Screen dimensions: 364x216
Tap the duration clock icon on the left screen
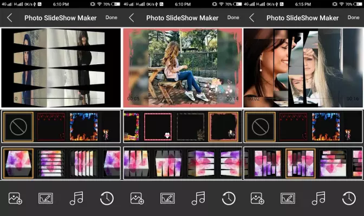107,198
